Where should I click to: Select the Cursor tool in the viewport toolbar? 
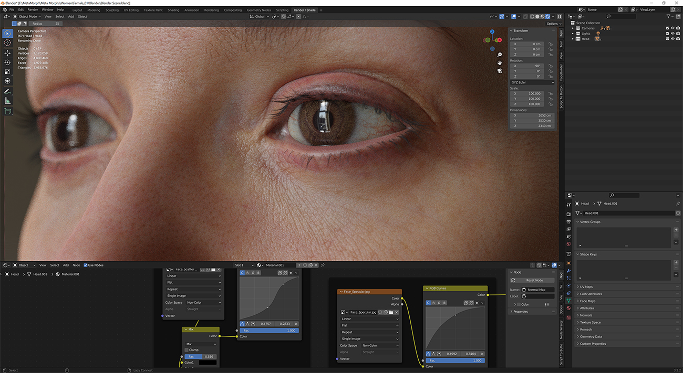tap(7, 42)
